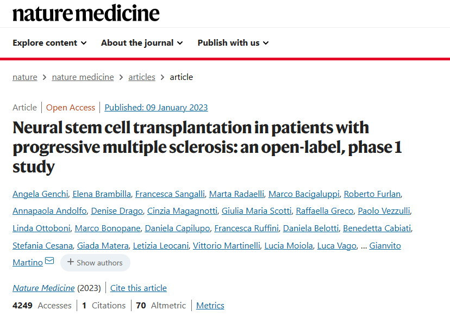Click the plus icon in Show authors
The image size is (450, 316).
70,263
